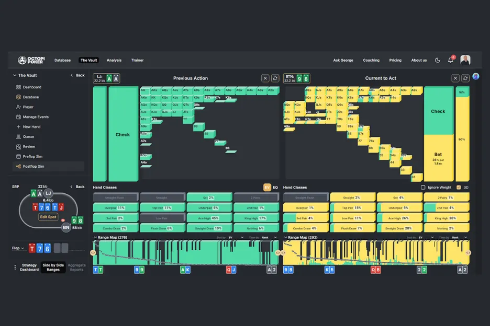Image resolution: width=490 pixels, height=326 pixels.
Task: Uncheck the 3D view checkbox
Action: [x=459, y=188]
